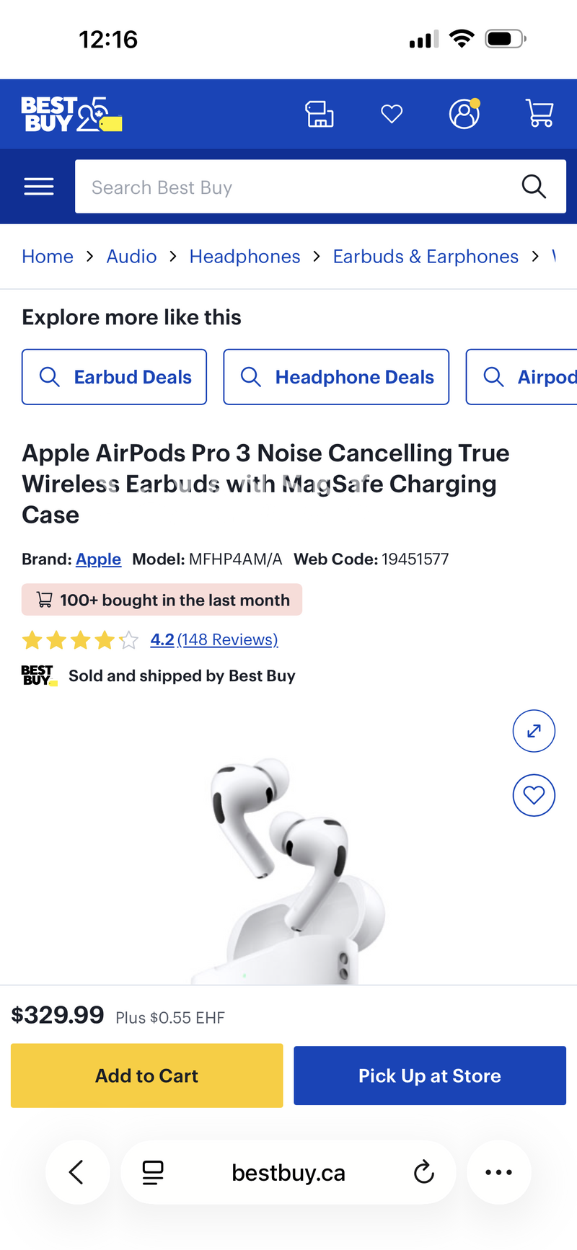Open the image enlarge icon on the product photo
Screen dimensions: 577x1250
(x=534, y=730)
